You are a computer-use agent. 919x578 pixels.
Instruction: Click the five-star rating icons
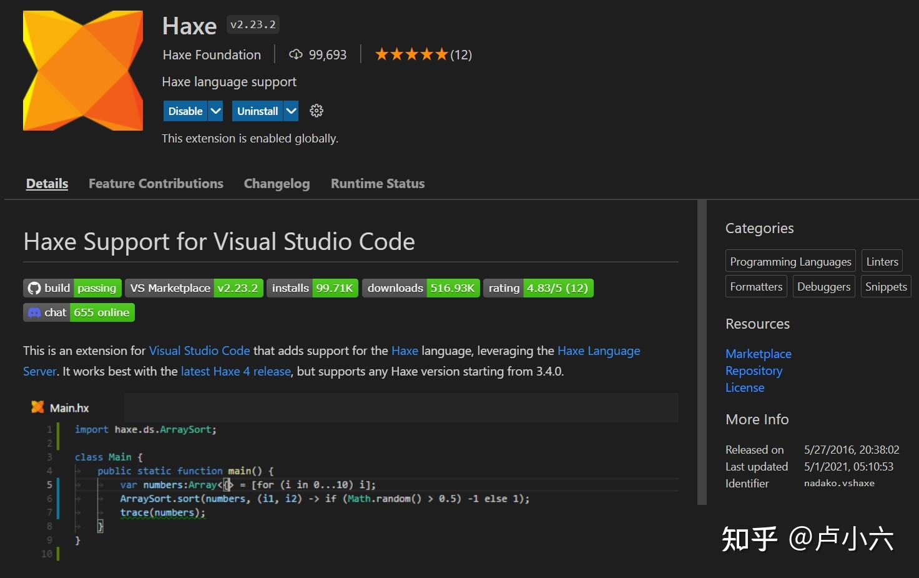(x=411, y=55)
